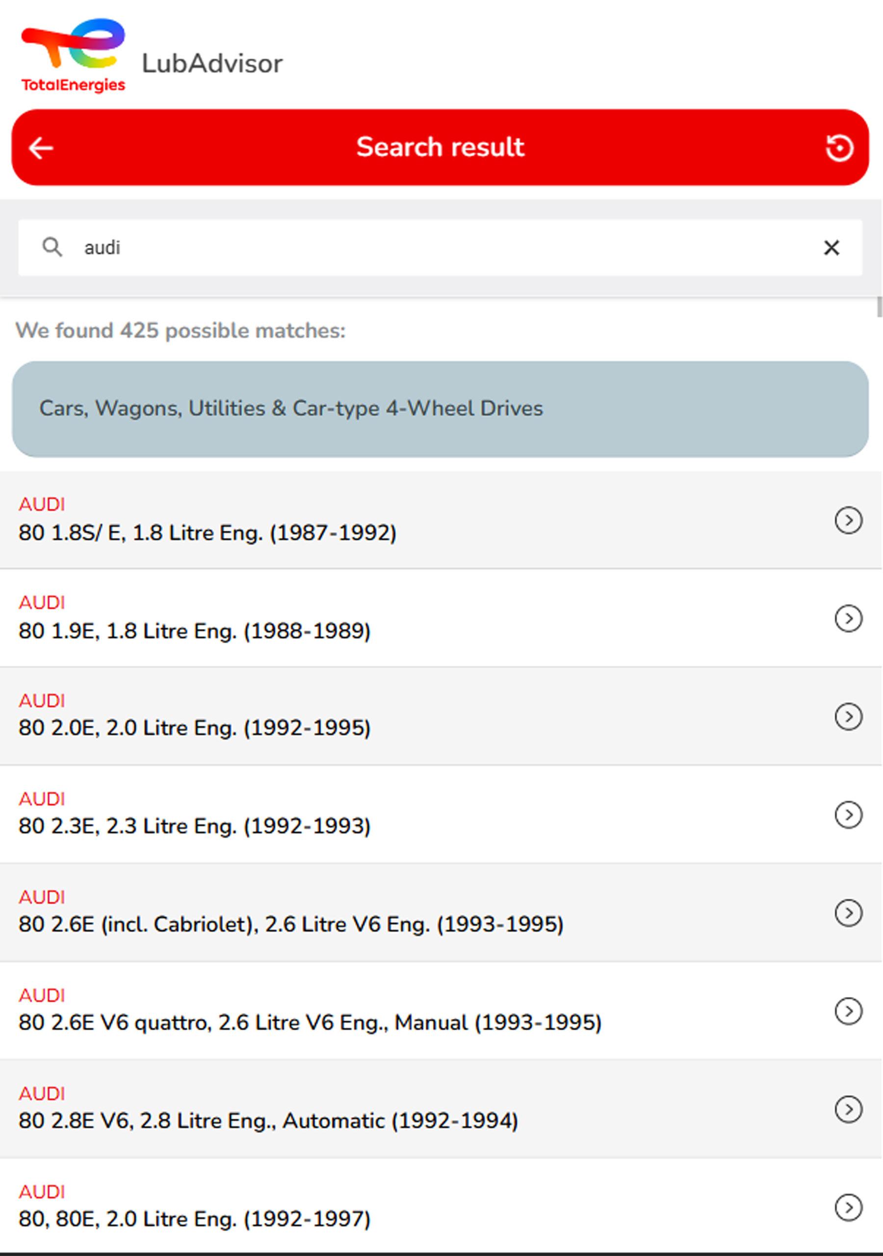Select 80 2.8E V6 Automatic (1992-1994)
The image size is (883, 1256).
coord(441,1109)
